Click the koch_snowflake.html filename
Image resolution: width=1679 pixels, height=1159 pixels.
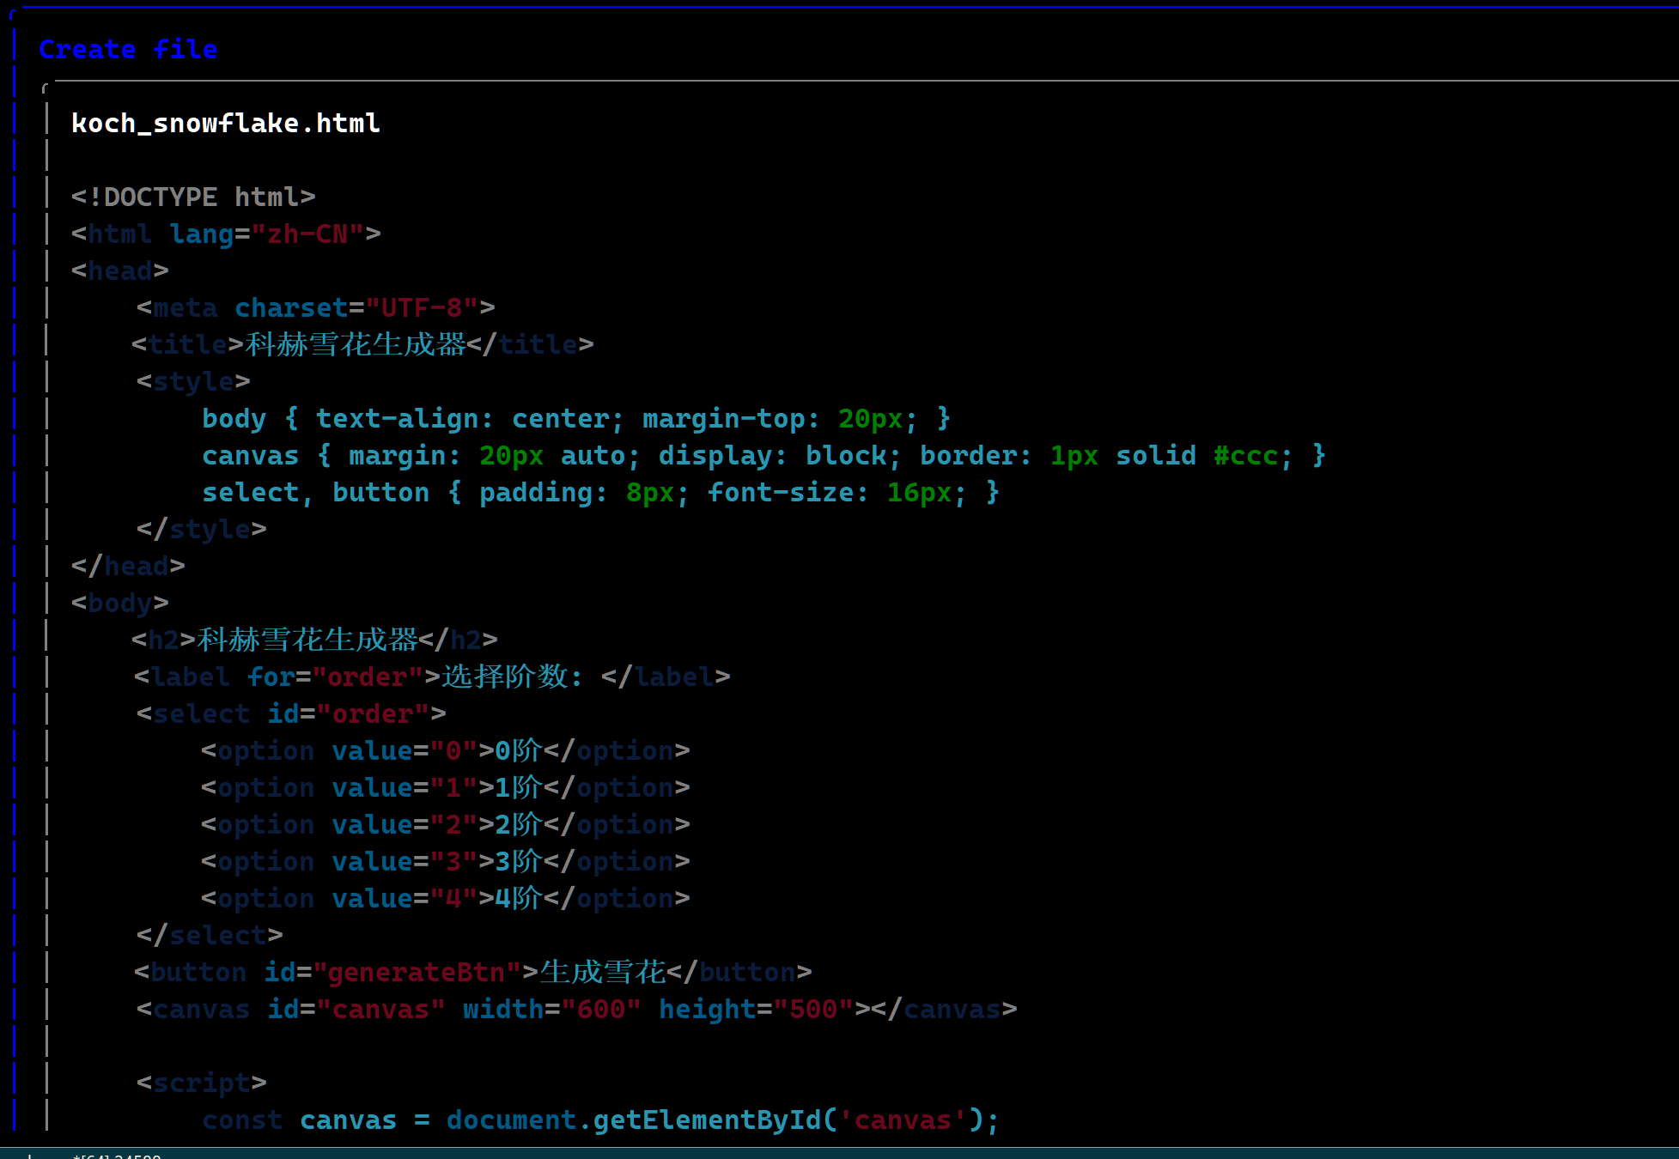(225, 124)
